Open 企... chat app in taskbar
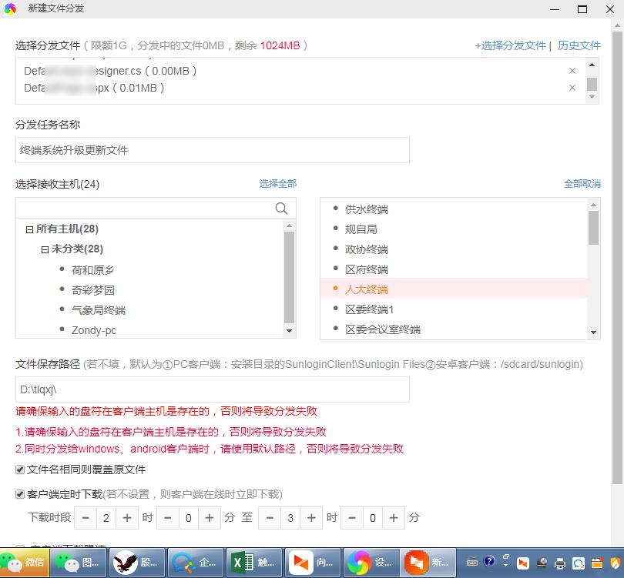 tap(196, 562)
